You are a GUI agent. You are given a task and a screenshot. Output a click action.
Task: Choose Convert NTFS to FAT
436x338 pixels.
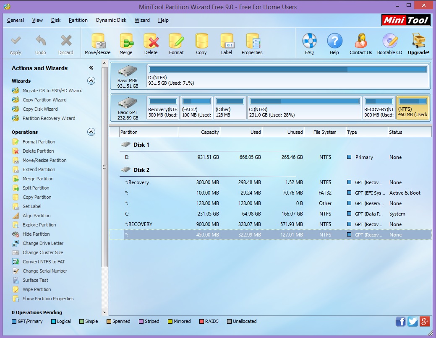[39, 262]
